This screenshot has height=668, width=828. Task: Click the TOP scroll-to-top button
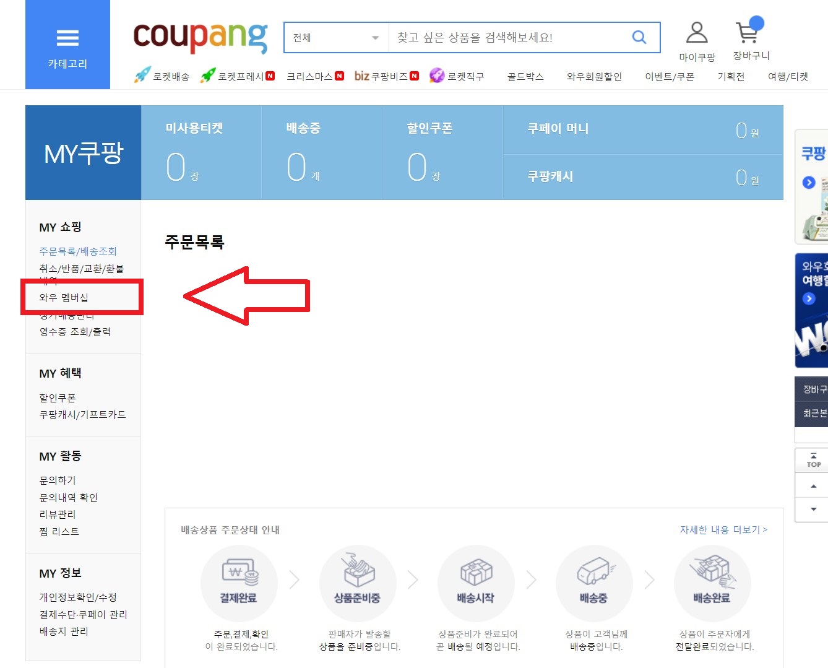tap(813, 461)
